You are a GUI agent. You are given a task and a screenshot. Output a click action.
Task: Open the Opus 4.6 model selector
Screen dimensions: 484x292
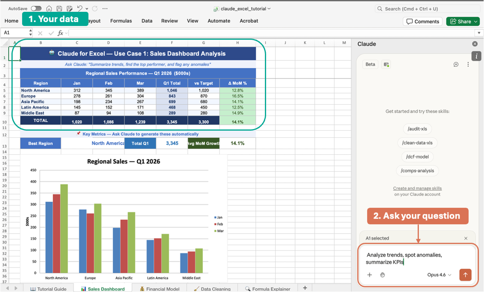439,275
